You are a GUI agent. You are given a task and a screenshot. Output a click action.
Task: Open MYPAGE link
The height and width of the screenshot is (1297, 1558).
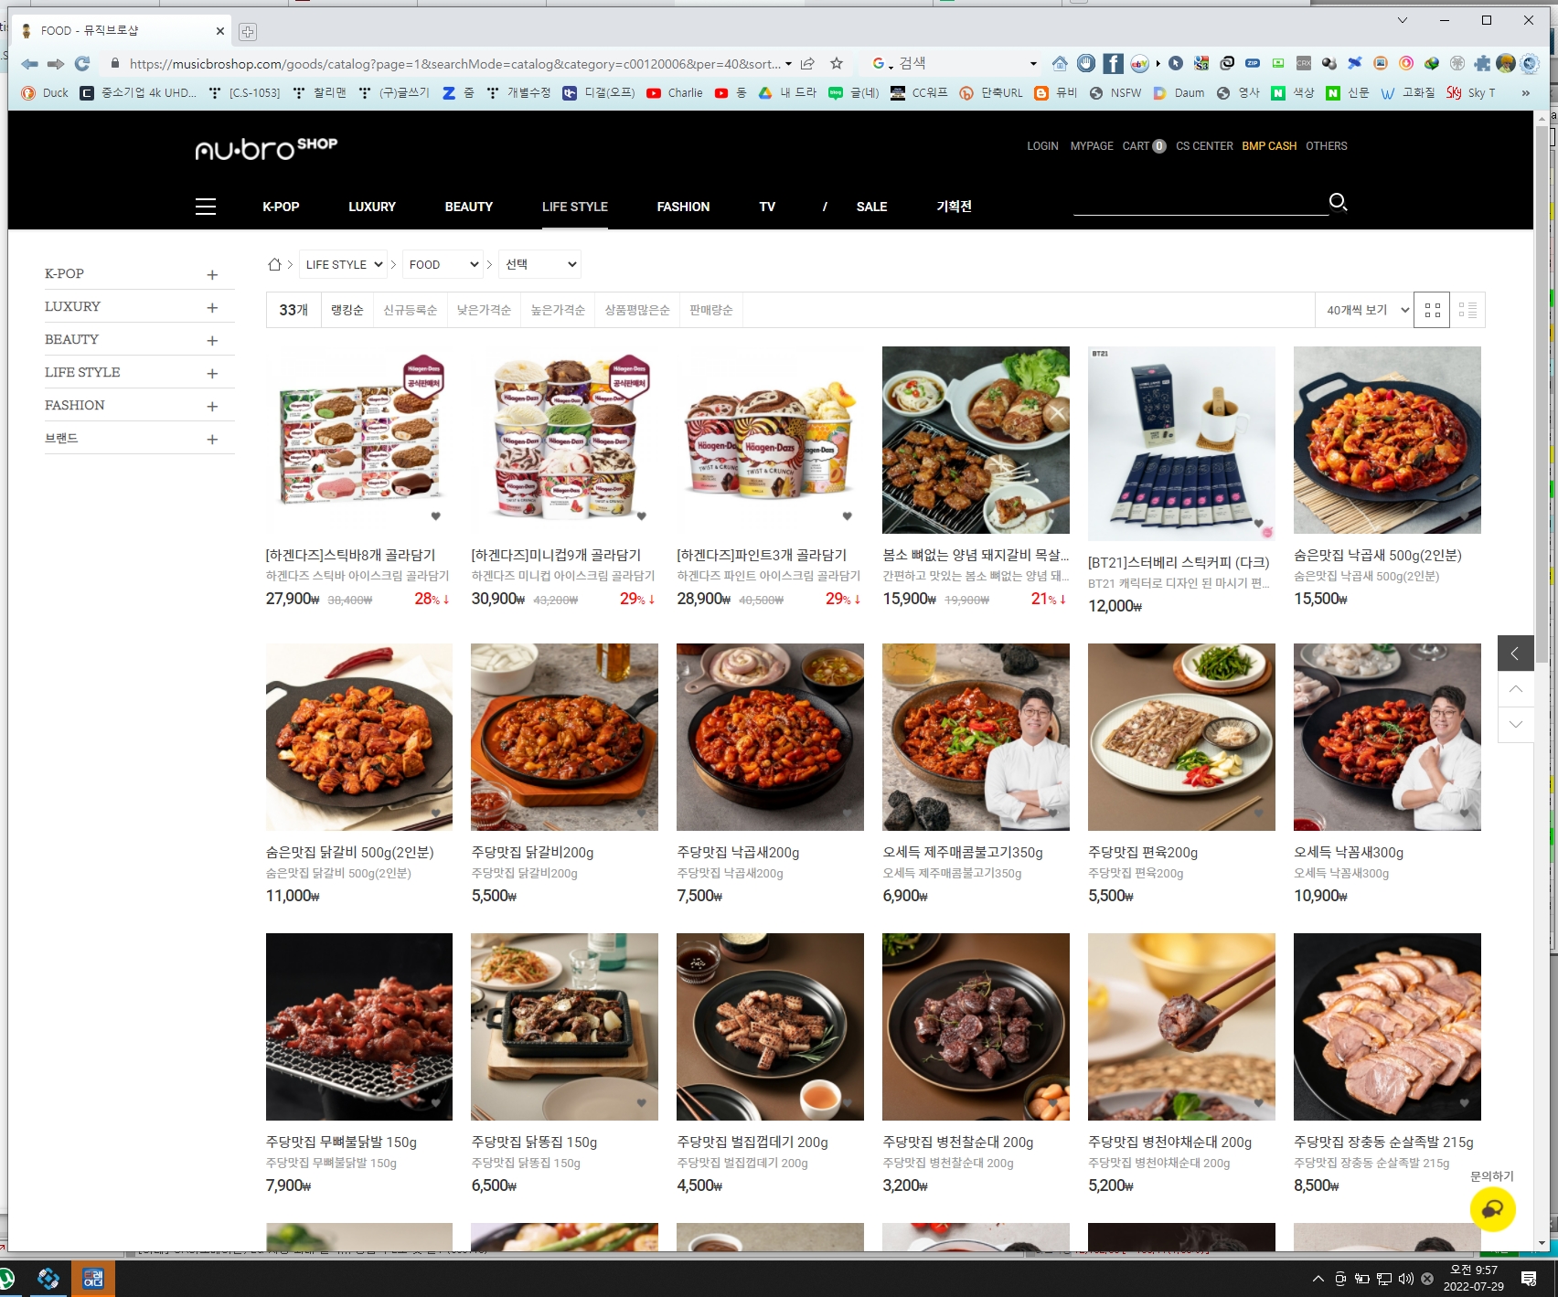coord(1092,146)
